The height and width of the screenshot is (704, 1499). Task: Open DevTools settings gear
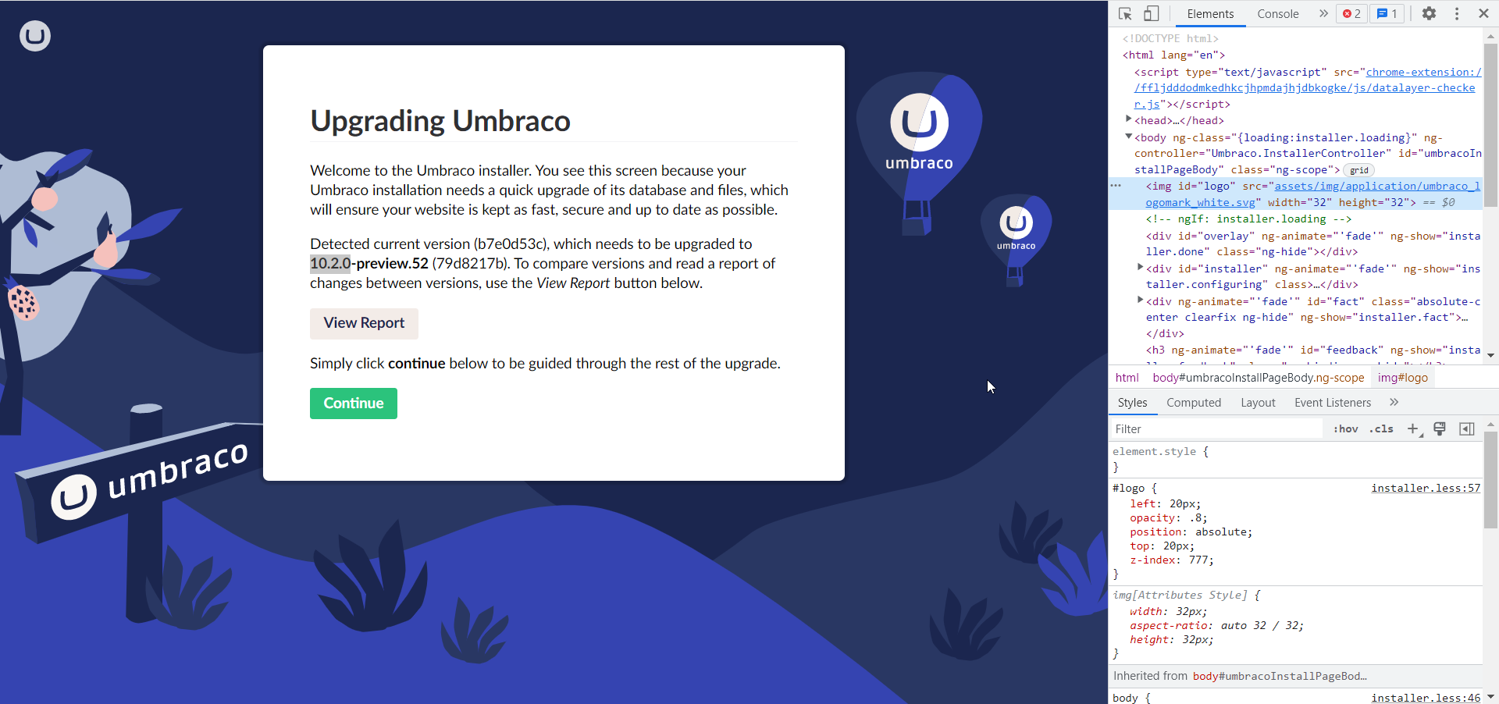pos(1430,13)
